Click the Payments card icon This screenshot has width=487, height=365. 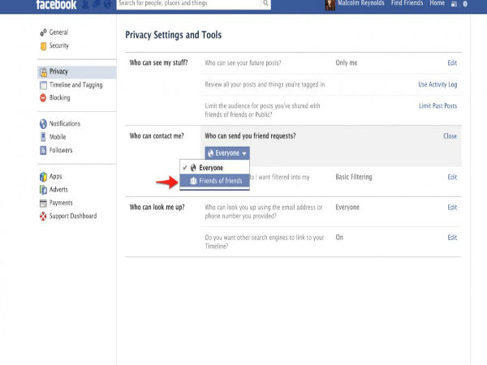point(43,203)
